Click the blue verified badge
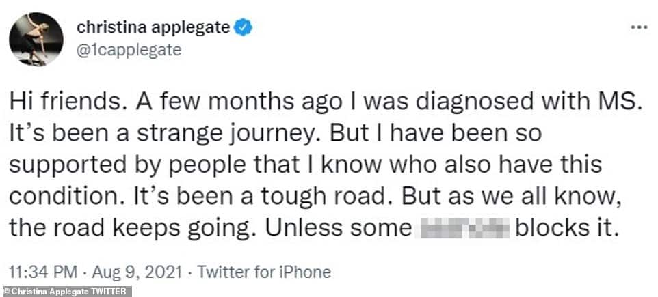The width and height of the screenshot is (658, 297). click(x=244, y=28)
